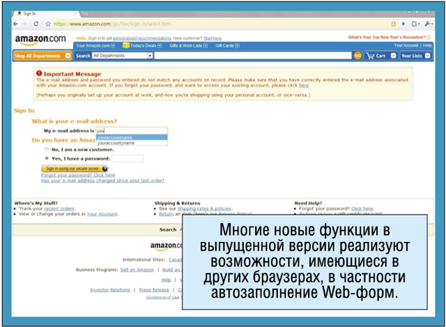This screenshot has height=327, width=446.
Task: Open the wrench settings menu
Action: 429,24
